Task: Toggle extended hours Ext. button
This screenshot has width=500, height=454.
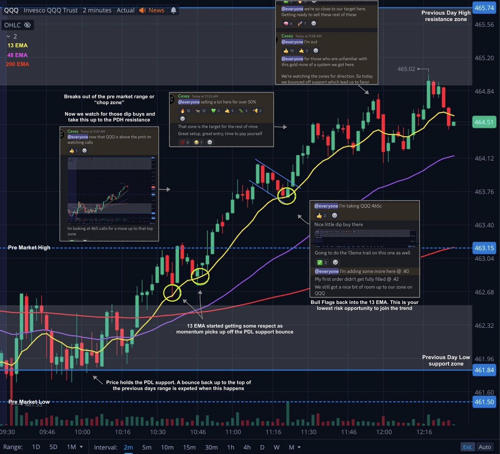Action: [467, 447]
